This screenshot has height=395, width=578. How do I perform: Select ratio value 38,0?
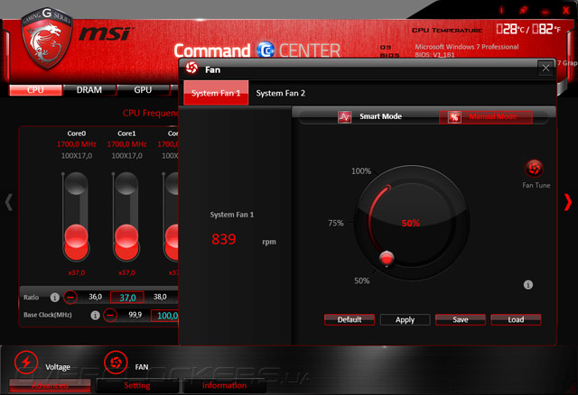coord(160,297)
